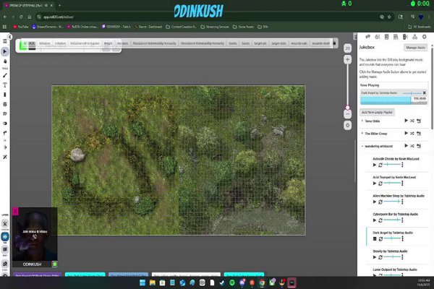The height and width of the screenshot is (289, 434).
Task: Select the Text tool in left toolbar
Action: pos(5,84)
